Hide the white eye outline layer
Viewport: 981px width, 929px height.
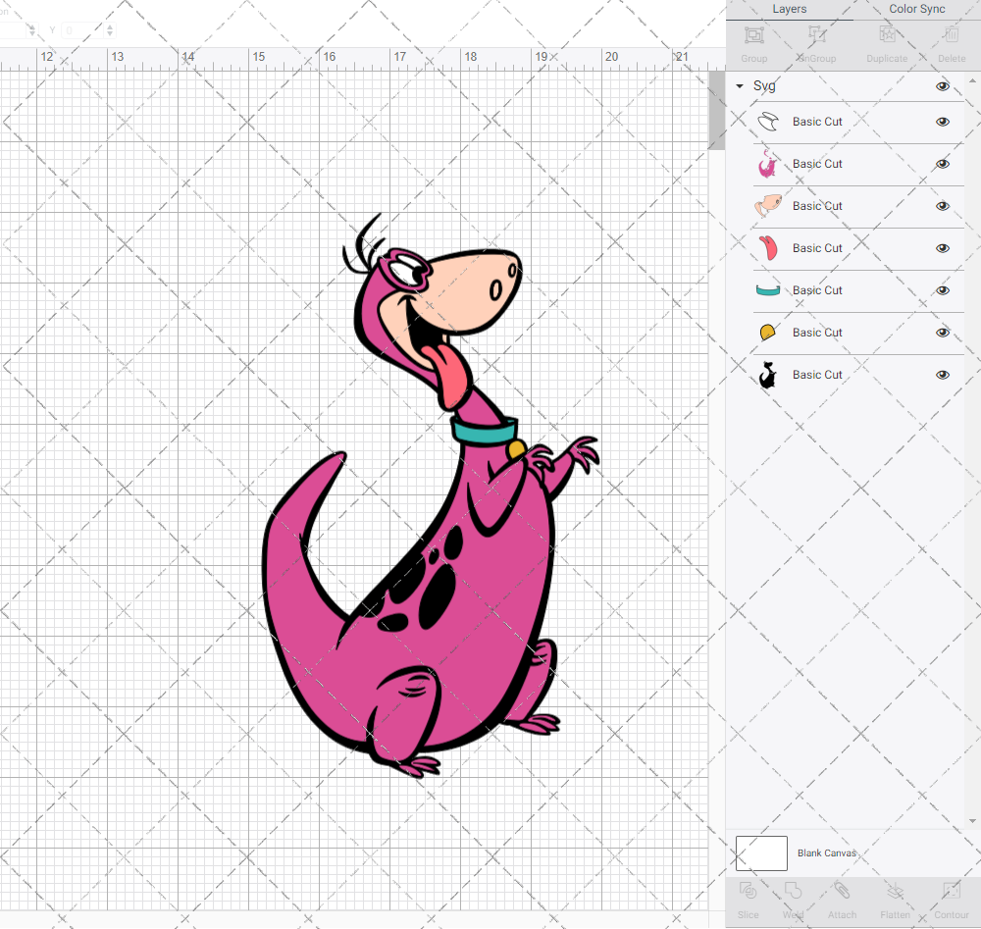pos(943,122)
